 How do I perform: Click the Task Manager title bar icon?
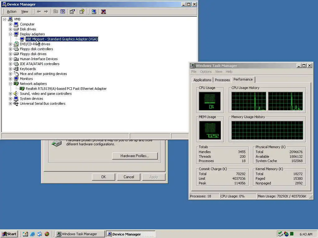click(x=193, y=66)
